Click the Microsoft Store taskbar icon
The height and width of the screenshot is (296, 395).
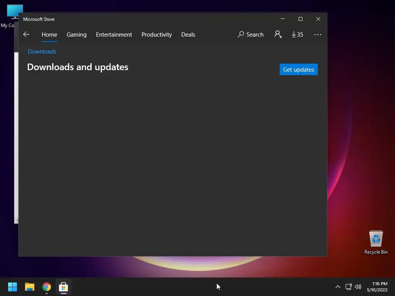pyautogui.click(x=64, y=287)
